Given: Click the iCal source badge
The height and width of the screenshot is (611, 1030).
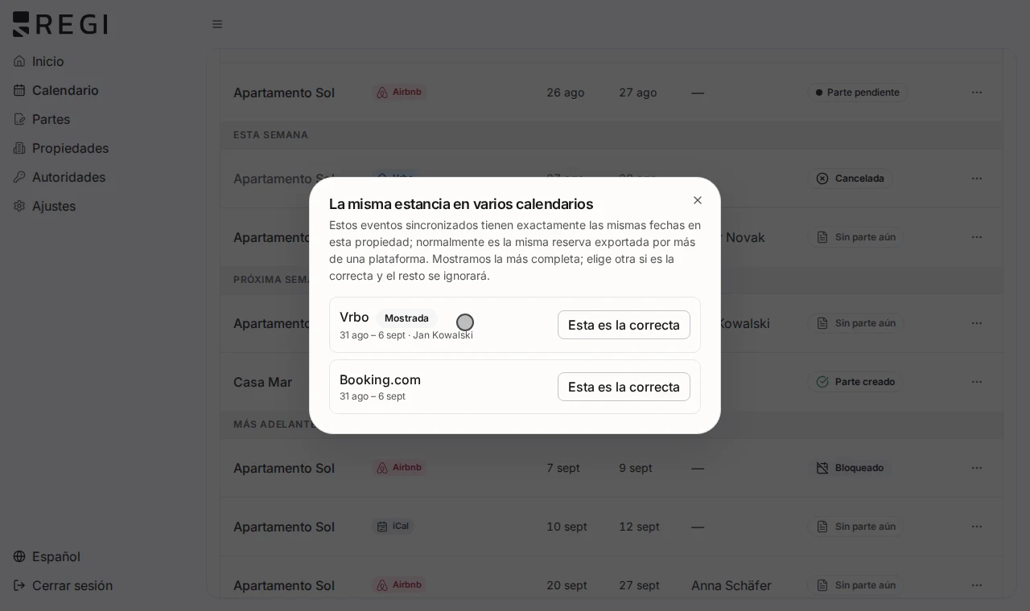Looking at the screenshot, I should pyautogui.click(x=393, y=527).
